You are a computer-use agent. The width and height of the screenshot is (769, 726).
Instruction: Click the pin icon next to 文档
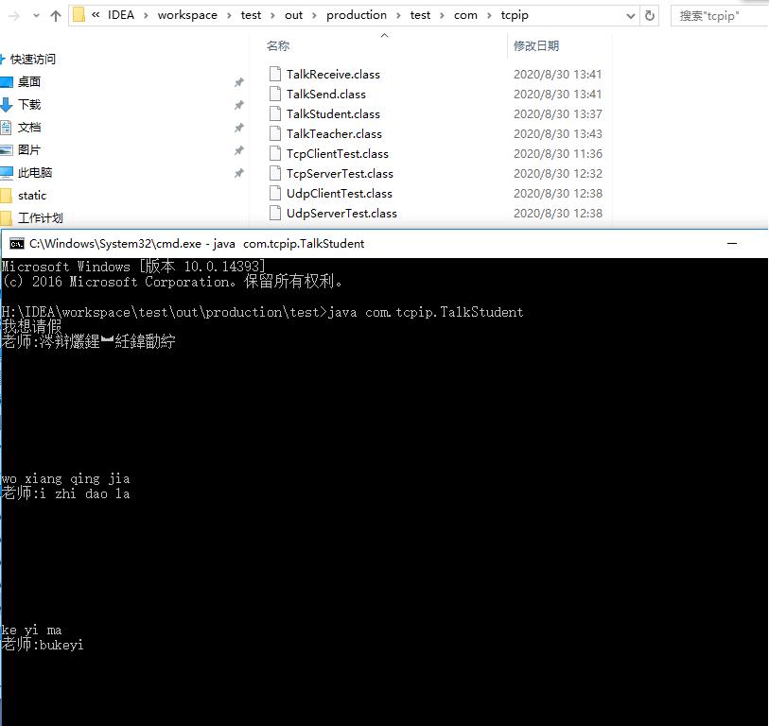pyautogui.click(x=239, y=128)
